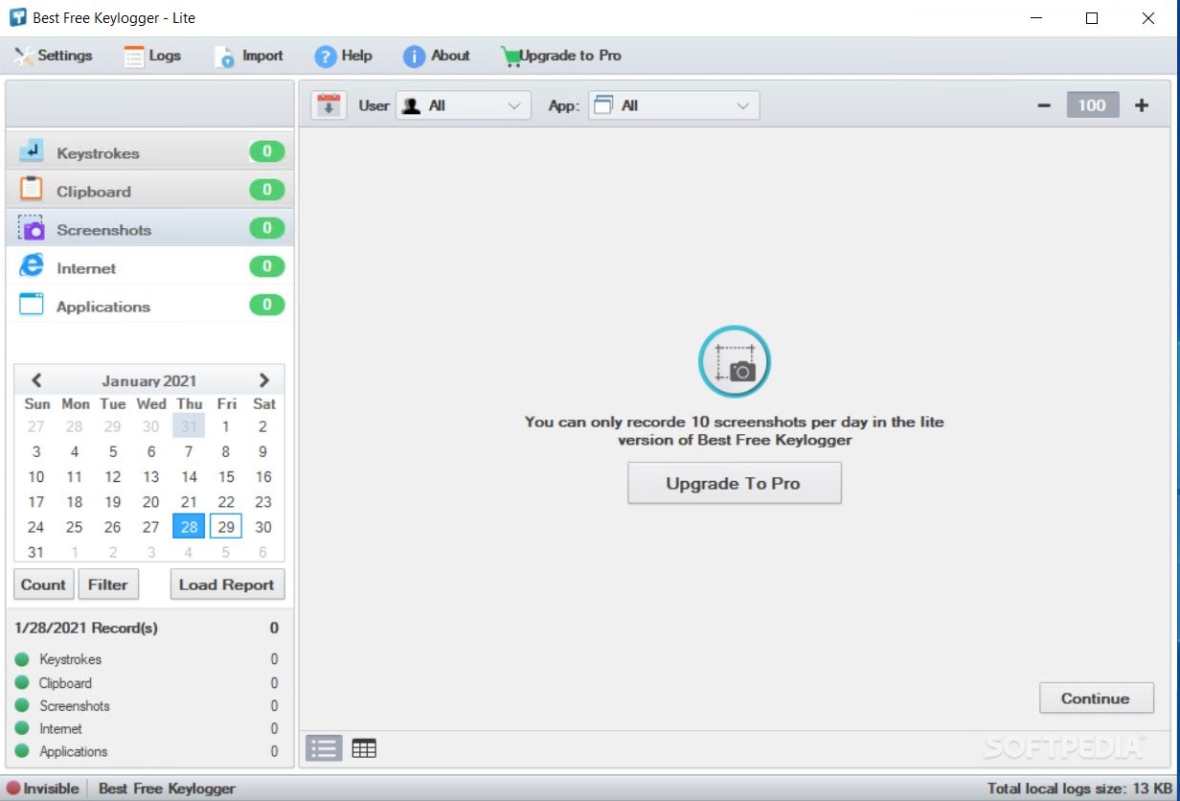Click Internet row in records summary

point(147,729)
